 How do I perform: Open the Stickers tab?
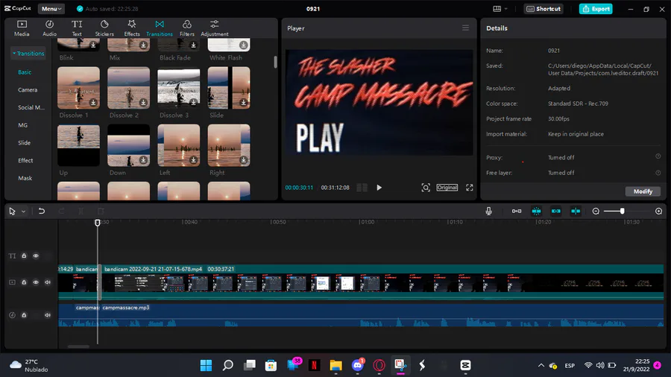[104, 28]
